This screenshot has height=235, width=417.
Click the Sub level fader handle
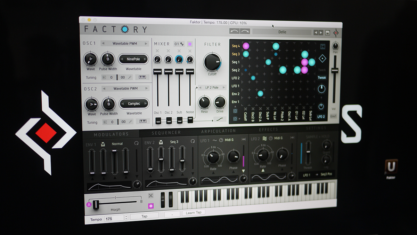click(179, 71)
